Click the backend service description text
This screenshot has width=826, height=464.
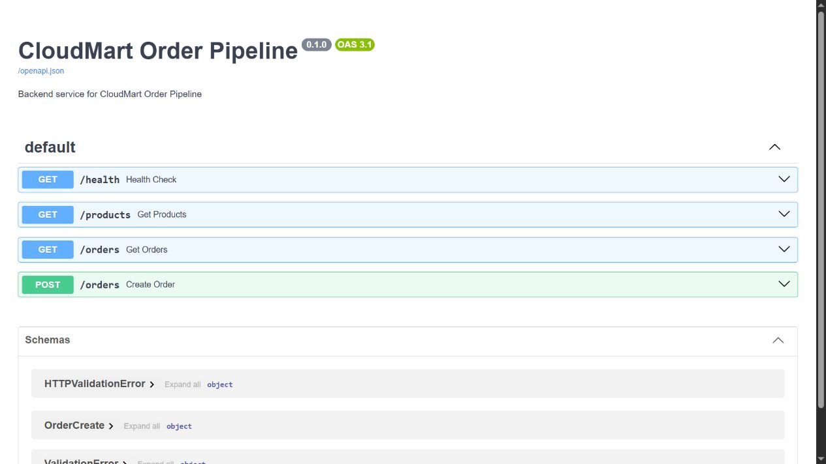tap(110, 94)
